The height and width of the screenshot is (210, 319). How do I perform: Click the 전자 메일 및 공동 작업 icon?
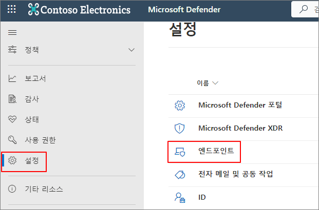(x=180, y=175)
